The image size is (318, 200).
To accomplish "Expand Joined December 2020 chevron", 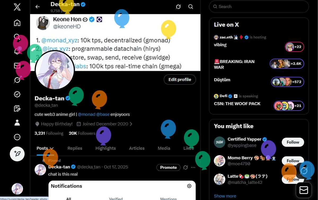I will tap(131, 124).
